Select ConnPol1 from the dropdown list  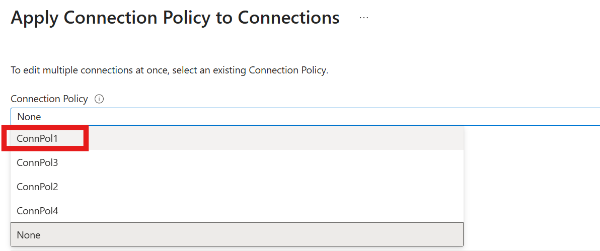coord(237,138)
